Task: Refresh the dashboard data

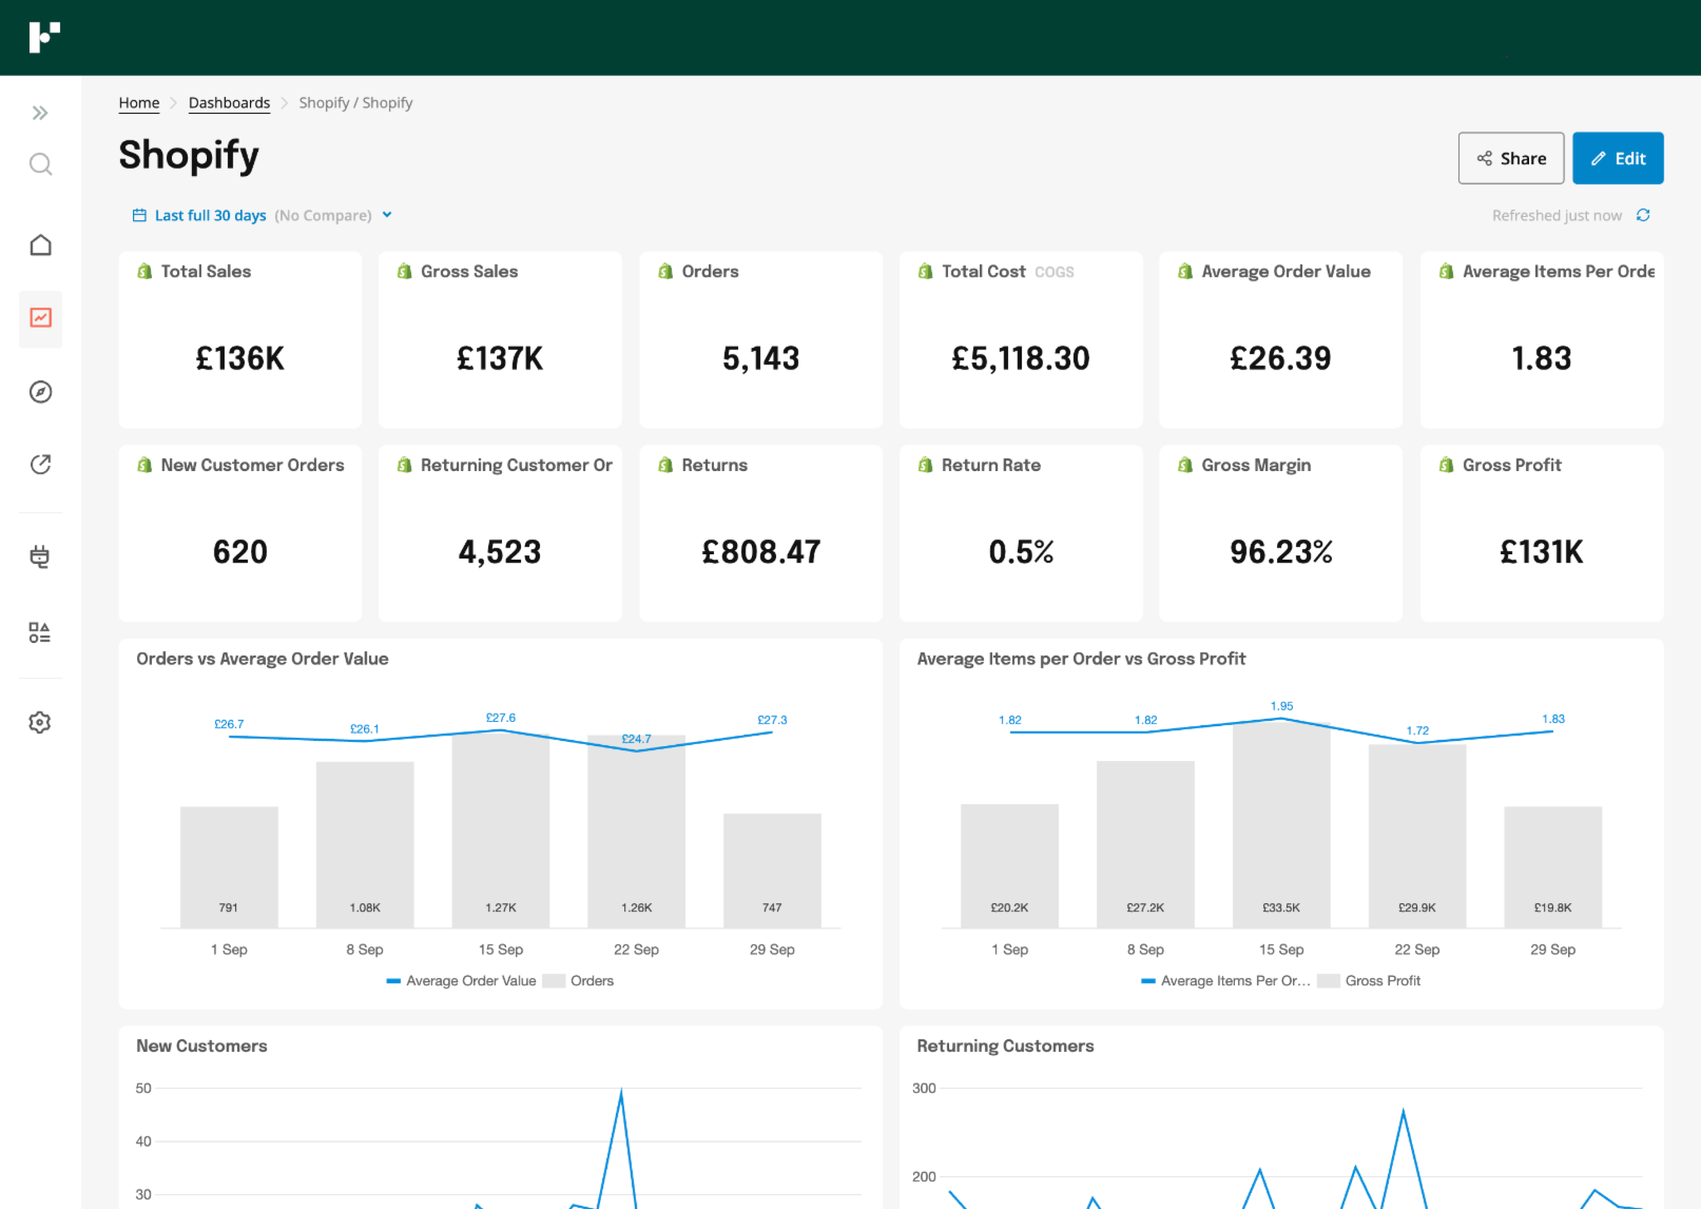Action: pos(1644,215)
